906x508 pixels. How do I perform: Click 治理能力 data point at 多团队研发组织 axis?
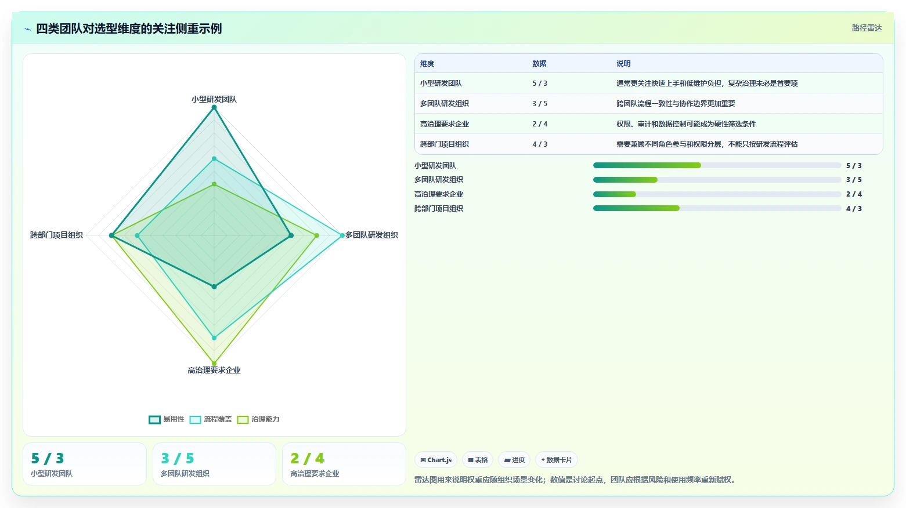tap(316, 235)
